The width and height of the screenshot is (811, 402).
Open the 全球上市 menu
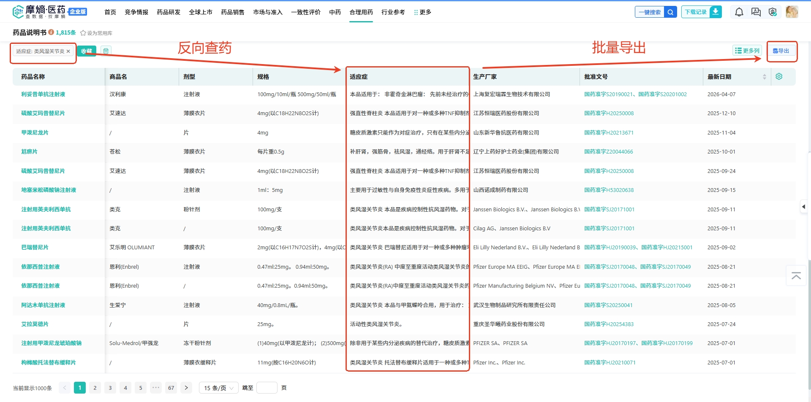[x=201, y=12]
